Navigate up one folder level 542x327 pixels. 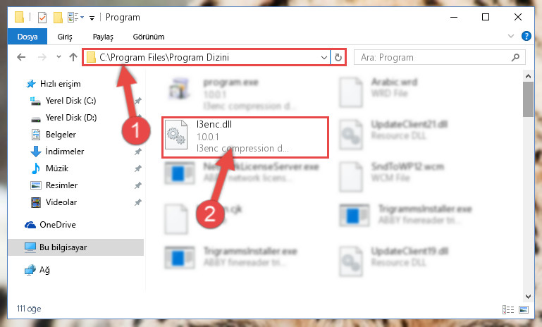[x=73, y=57]
